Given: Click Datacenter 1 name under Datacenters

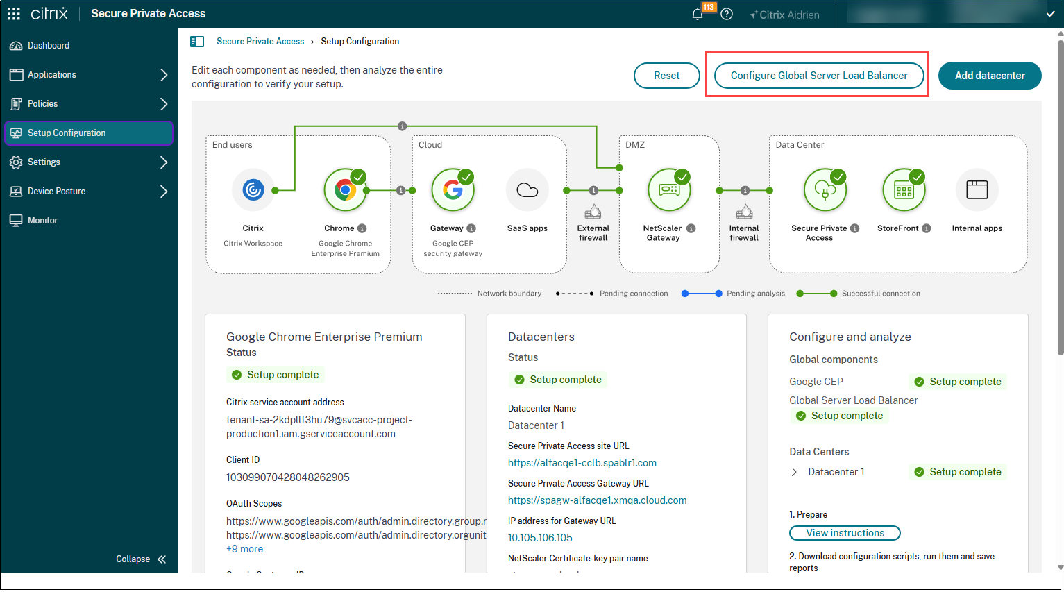Looking at the screenshot, I should coord(536,425).
